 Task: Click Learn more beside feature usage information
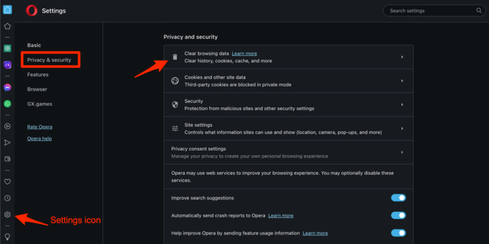(x=315, y=233)
